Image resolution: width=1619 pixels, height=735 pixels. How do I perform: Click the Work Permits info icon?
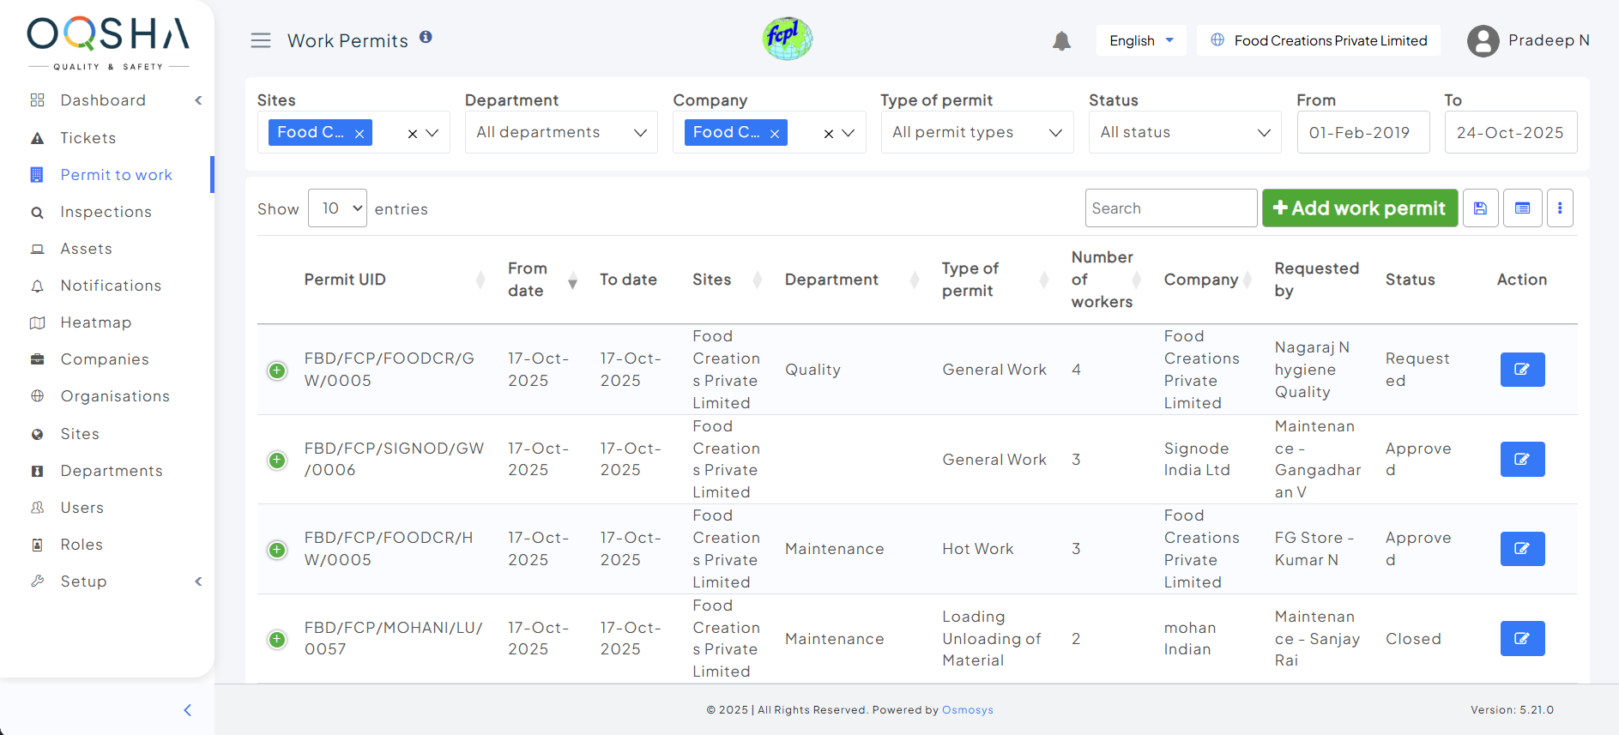[426, 37]
